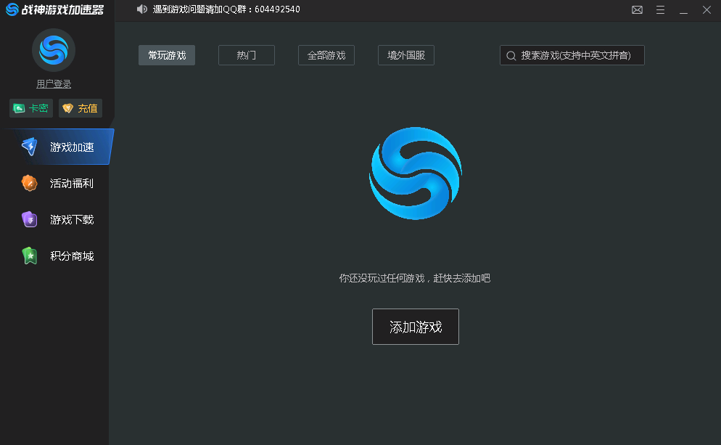Viewport: 721px width, 445px height.
Task: Open the 充值 recharge button
Action: tap(81, 108)
